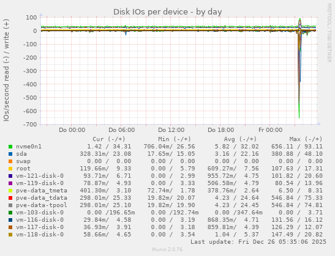
Task: Click the lime pve-data_tmeta legend swatch
Action: pos(10,191)
